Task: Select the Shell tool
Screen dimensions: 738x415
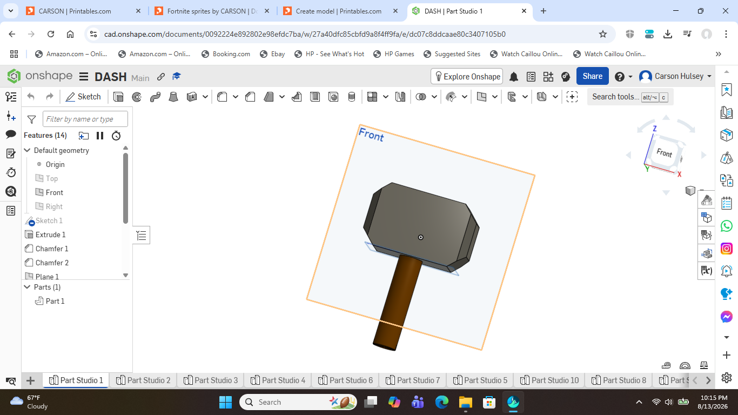Action: [315, 97]
